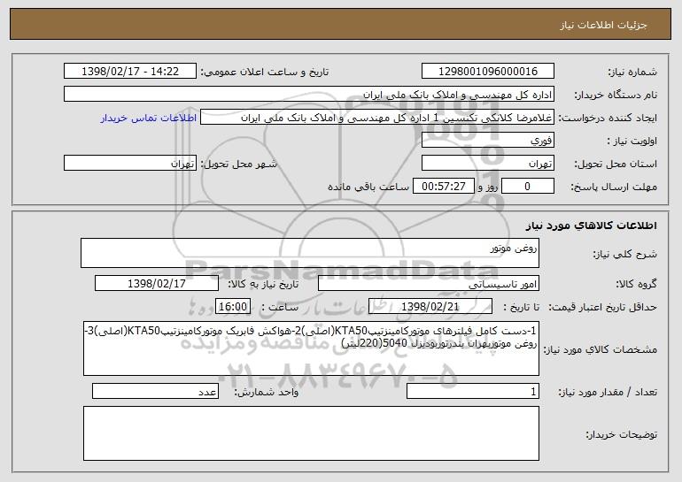This screenshot has width=682, height=482.
Task: Click the مشخصات کالای مورد نیاز text area
Action: pyautogui.click(x=311, y=348)
